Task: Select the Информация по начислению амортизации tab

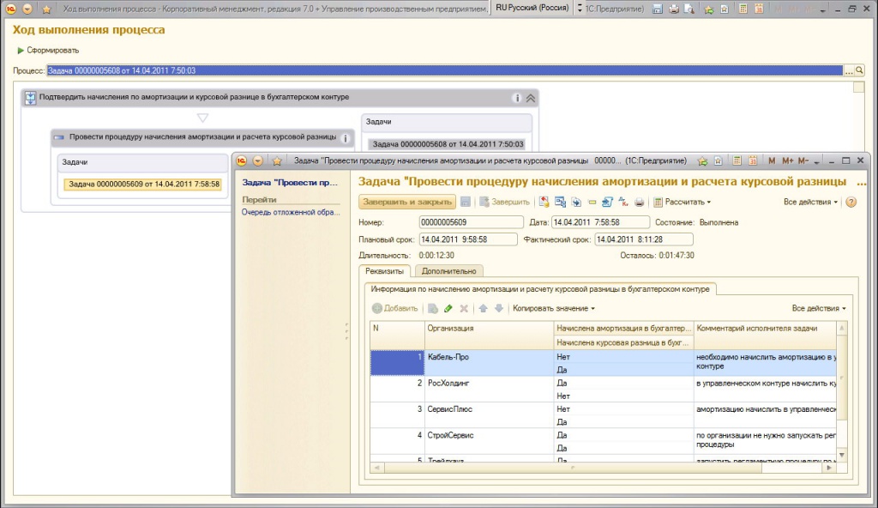Action: click(x=540, y=289)
